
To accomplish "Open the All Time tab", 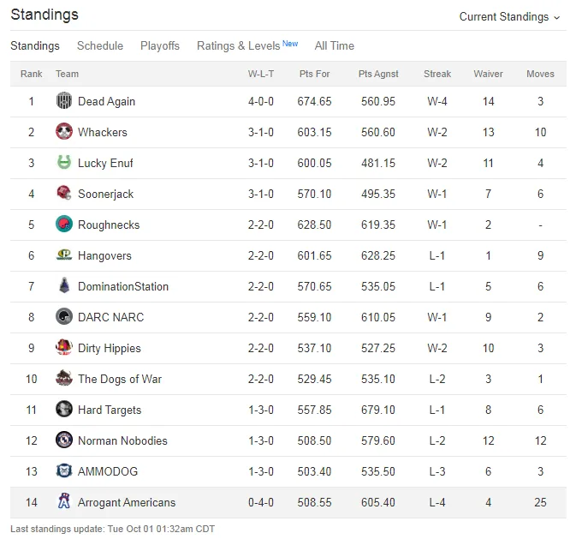I will point(335,46).
